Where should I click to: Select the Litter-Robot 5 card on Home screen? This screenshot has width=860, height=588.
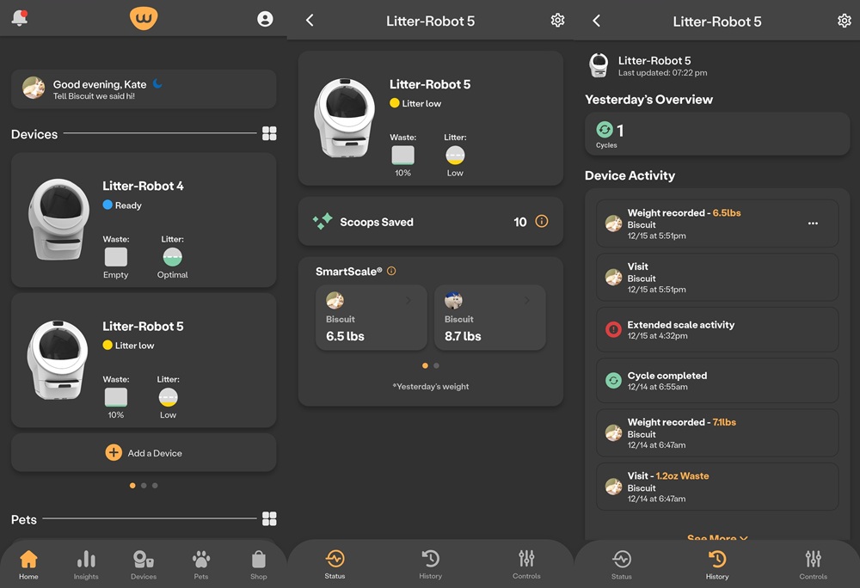pos(144,360)
